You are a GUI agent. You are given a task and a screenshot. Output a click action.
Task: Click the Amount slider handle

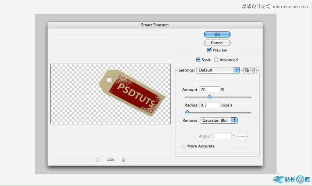pyautogui.click(x=209, y=96)
